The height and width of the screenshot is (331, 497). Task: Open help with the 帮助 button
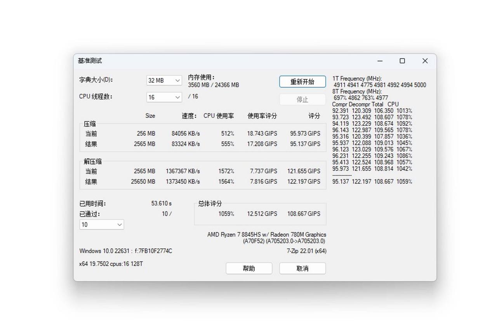(249, 268)
